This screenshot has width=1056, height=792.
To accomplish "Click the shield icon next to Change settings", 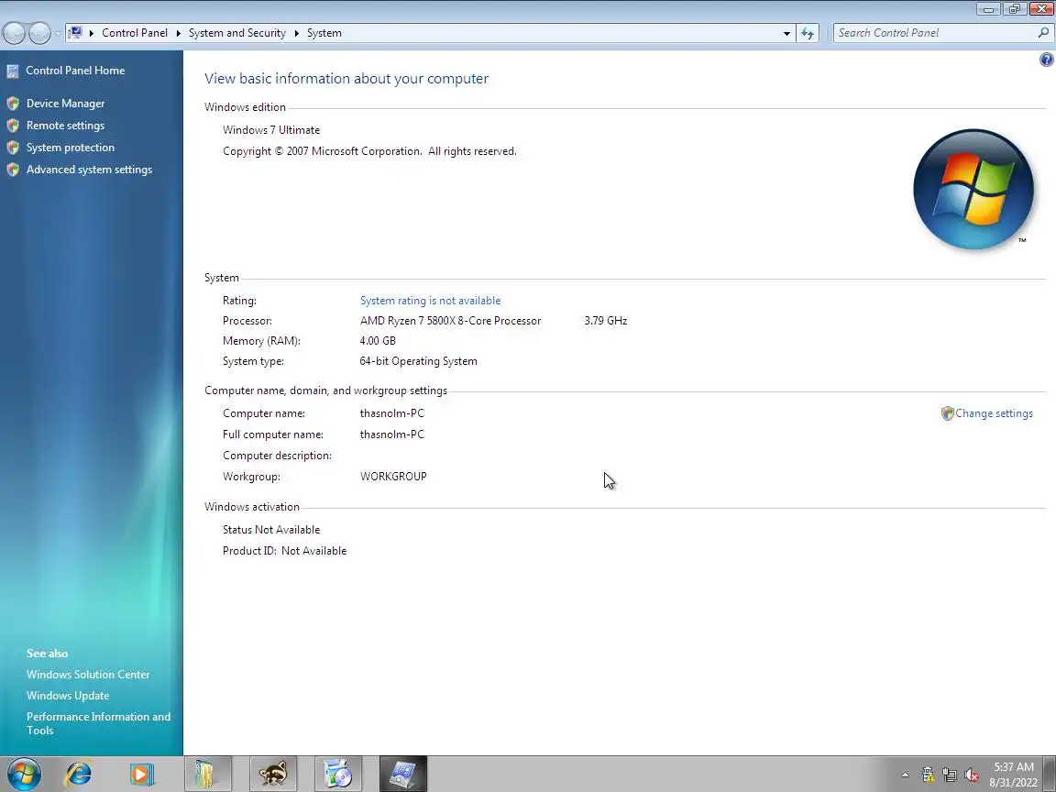I will pos(947,413).
